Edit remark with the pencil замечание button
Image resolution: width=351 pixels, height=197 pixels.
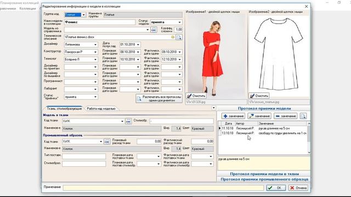pos(259,116)
